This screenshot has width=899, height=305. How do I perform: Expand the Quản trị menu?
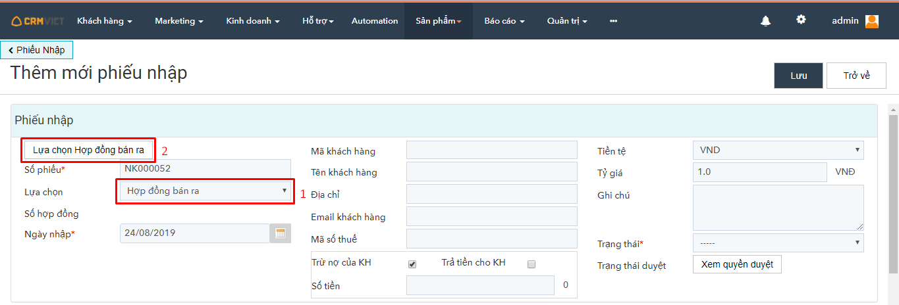click(567, 21)
